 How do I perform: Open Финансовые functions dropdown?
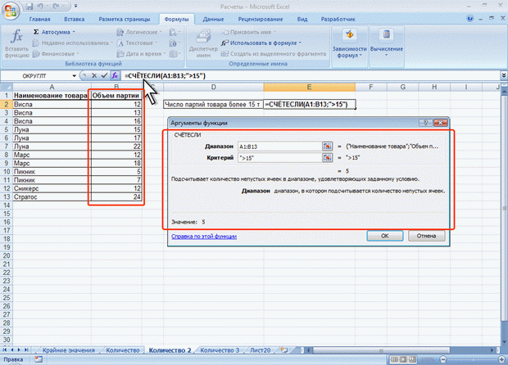click(56, 54)
